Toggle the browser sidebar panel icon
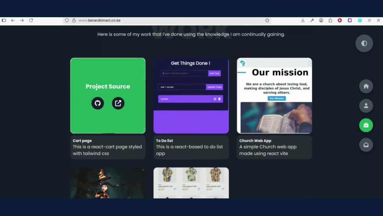This screenshot has width=383, height=216. point(4,20)
